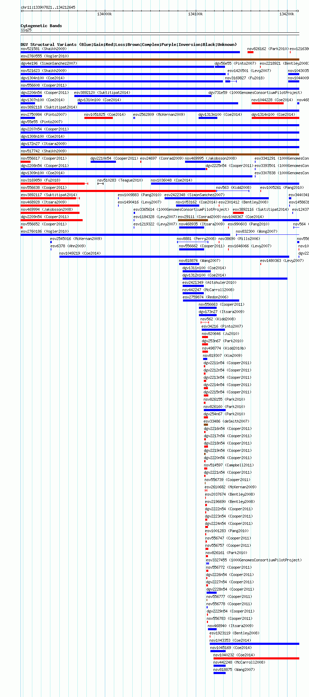Click dgv2210n54 (Cooper2011) label
The height and width of the screenshot is (697, 309).
[x=114, y=158]
